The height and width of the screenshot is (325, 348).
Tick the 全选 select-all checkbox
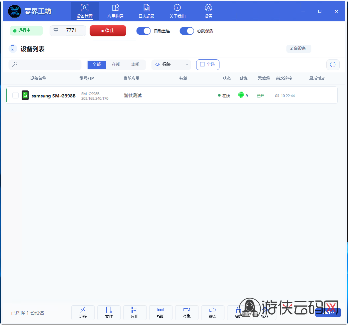click(202, 64)
